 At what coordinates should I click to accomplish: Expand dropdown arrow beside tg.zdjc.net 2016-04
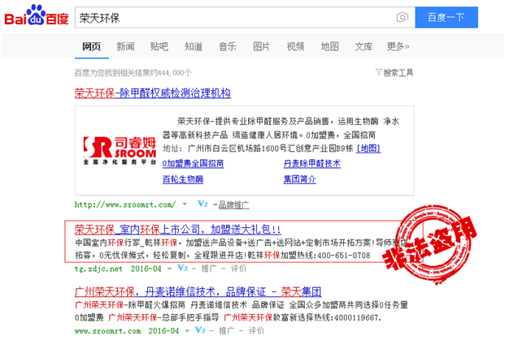click(169, 269)
